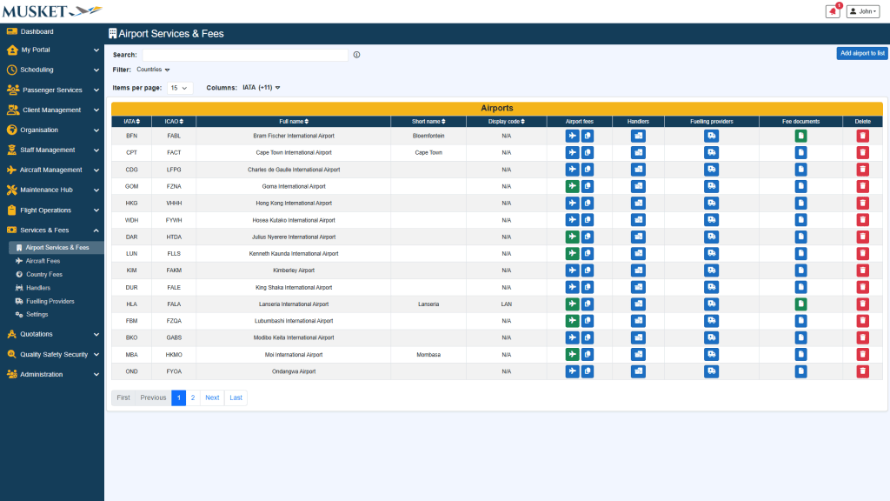Image resolution: width=890 pixels, height=501 pixels.
Task: Click the search info icon
Action: (357, 55)
